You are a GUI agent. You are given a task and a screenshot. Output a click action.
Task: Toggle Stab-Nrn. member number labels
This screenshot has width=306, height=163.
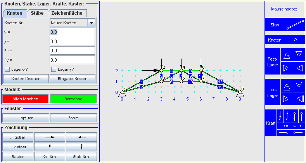[x=81, y=157]
